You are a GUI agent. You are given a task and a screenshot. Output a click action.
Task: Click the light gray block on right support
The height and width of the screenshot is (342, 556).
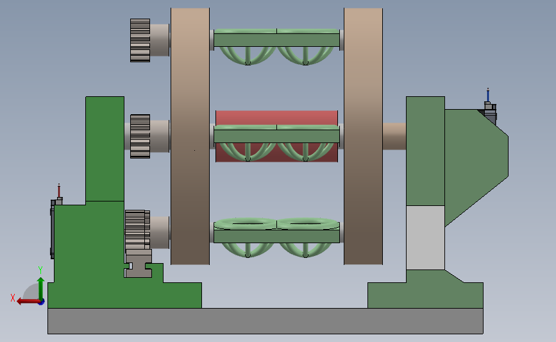[x=425, y=237]
